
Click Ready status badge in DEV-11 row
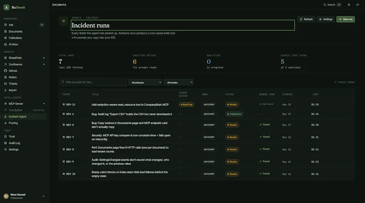click(232, 105)
